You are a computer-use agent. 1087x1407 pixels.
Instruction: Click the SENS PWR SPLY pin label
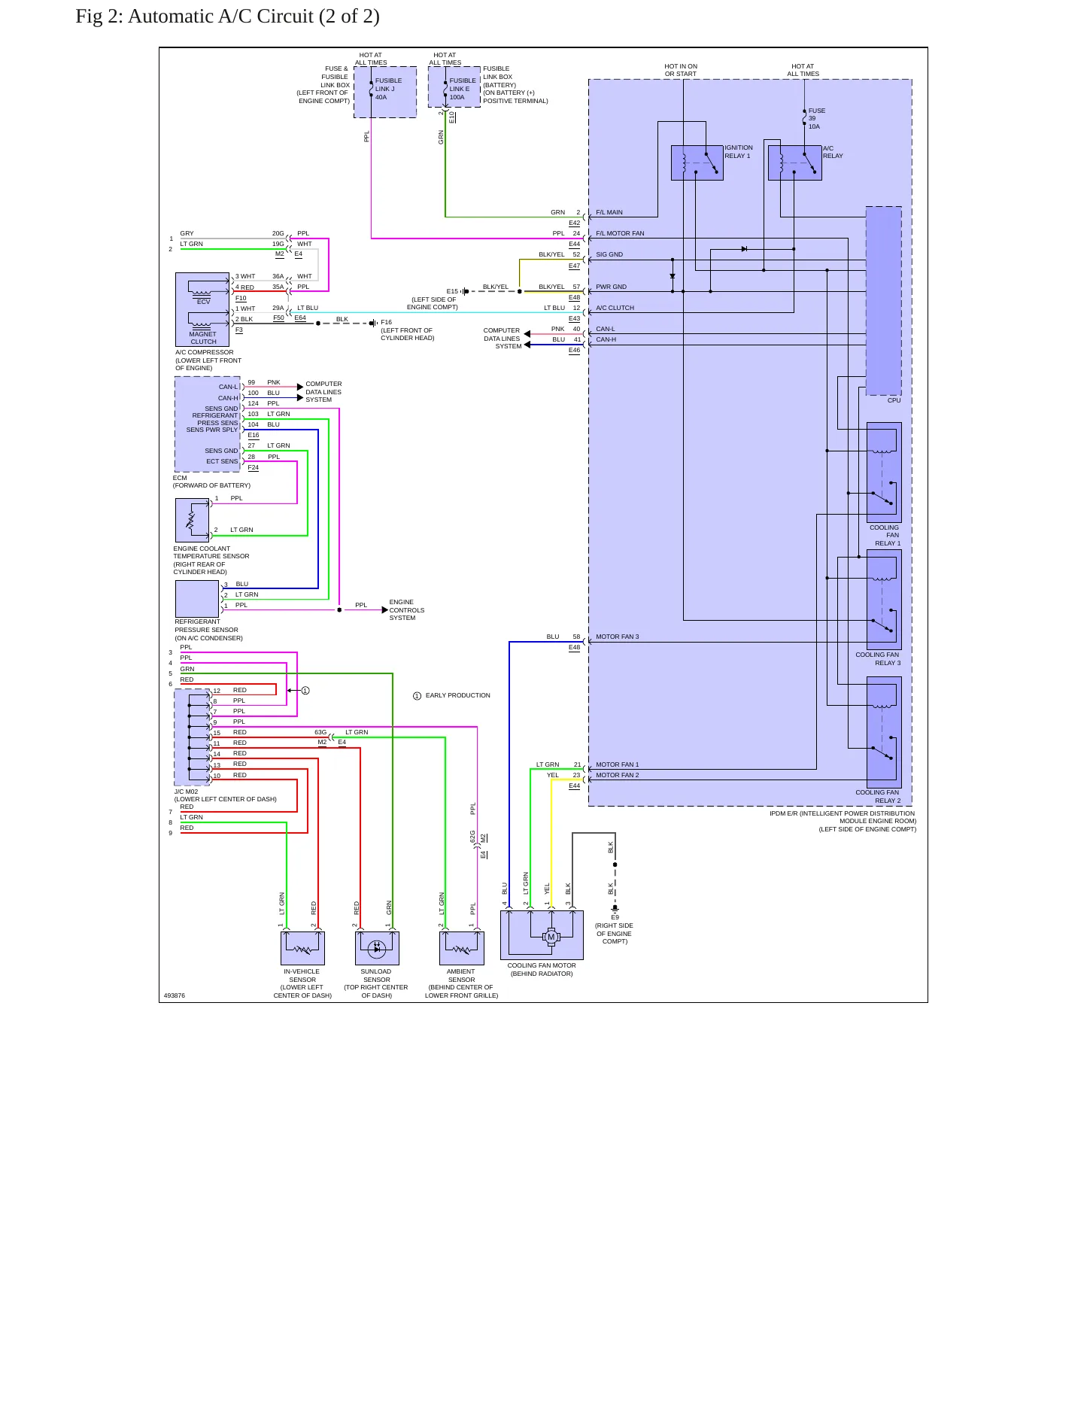pyautogui.click(x=212, y=430)
